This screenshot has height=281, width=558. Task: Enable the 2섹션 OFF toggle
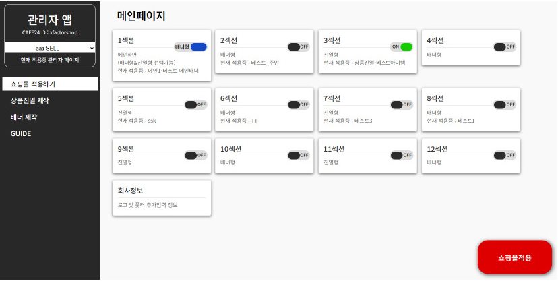coord(299,47)
